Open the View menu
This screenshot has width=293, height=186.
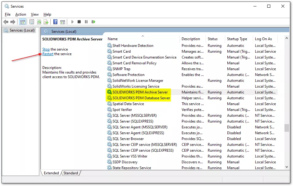(35, 14)
